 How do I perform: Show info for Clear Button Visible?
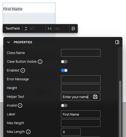pyautogui.click(x=40, y=62)
